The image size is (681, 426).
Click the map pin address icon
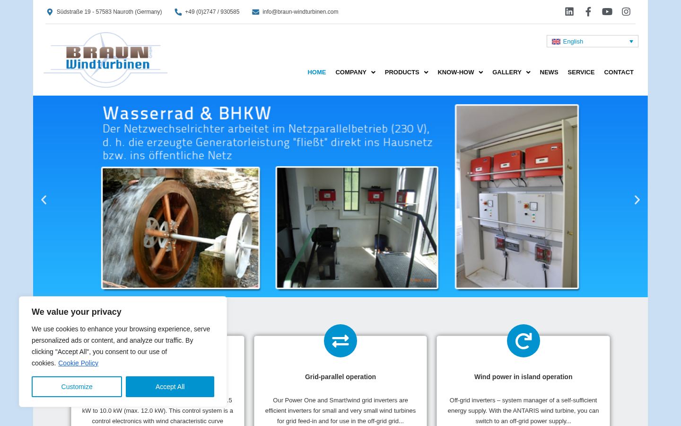click(50, 12)
